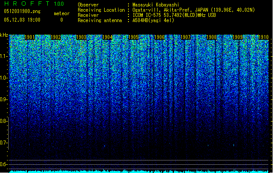The width and height of the screenshot is (273, 173).
Task: Click the 0.9 kHz axis label
Action: point(3,99)
